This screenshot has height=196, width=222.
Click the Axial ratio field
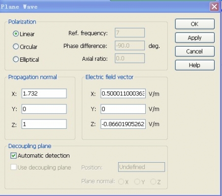click(130, 58)
